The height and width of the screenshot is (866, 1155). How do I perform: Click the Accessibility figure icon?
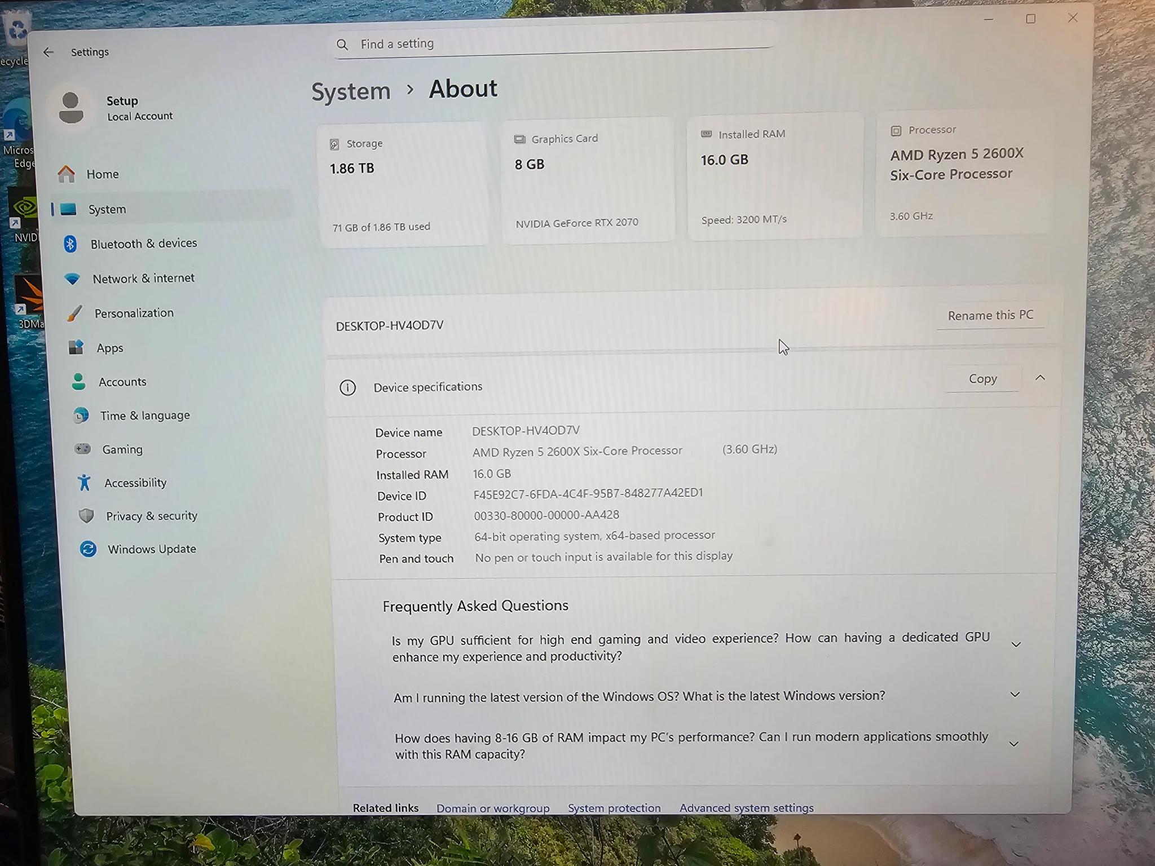tap(85, 483)
